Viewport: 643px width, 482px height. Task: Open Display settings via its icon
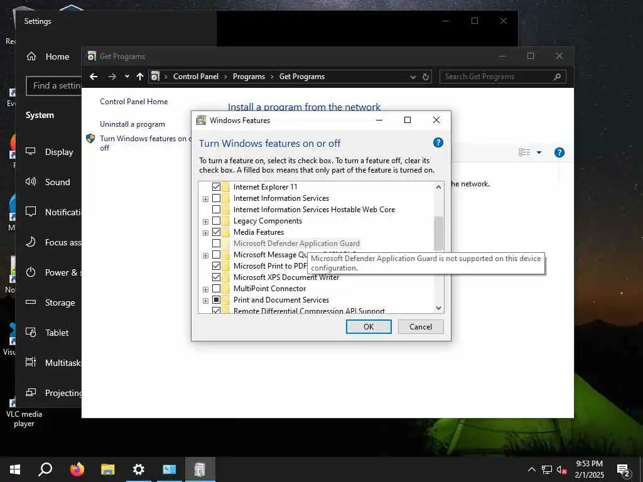pos(31,151)
